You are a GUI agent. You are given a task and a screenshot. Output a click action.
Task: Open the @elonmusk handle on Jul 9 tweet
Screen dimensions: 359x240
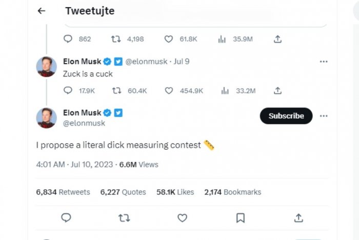coord(147,62)
